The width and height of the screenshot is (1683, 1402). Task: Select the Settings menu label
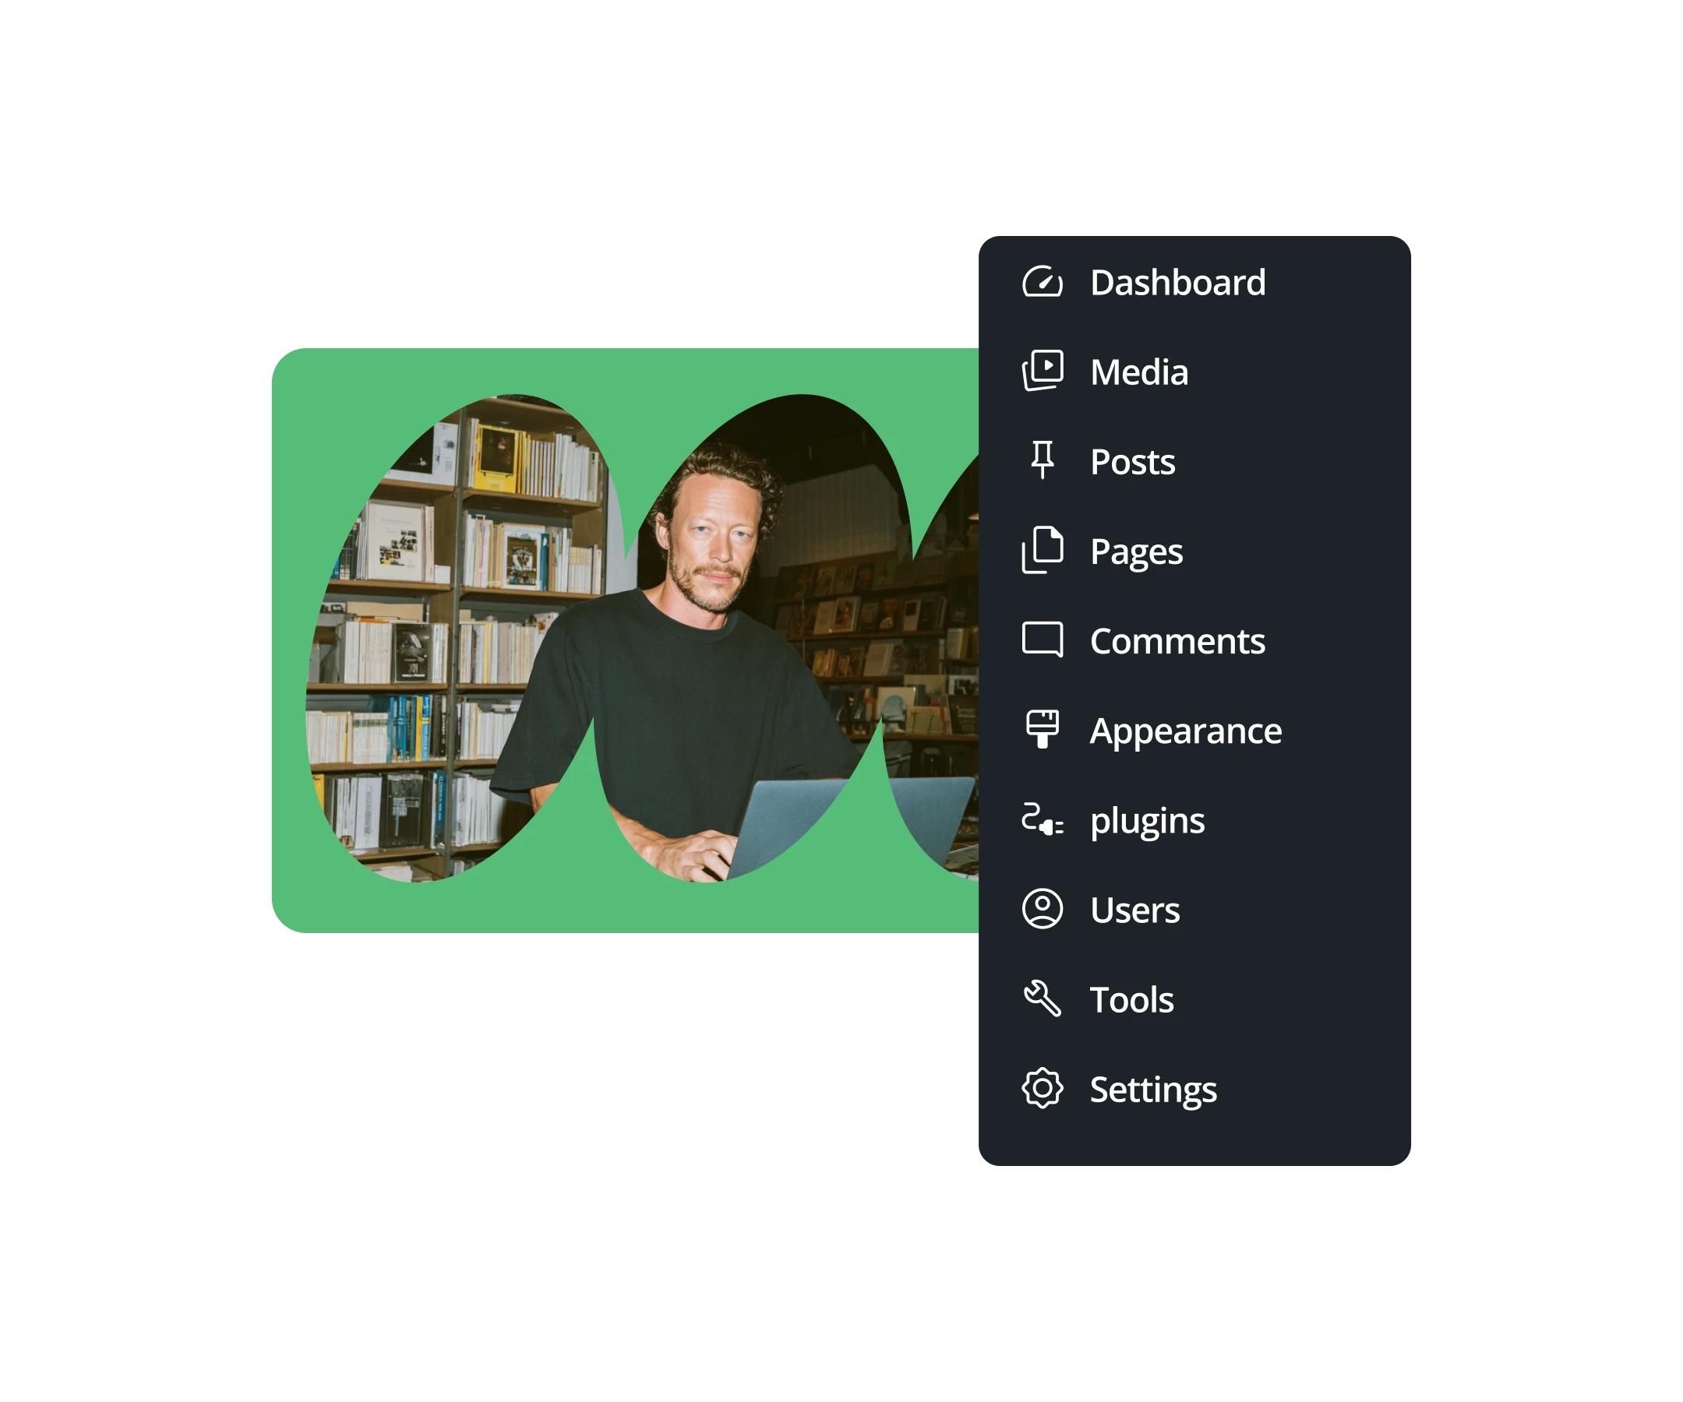pyautogui.click(x=1153, y=1091)
